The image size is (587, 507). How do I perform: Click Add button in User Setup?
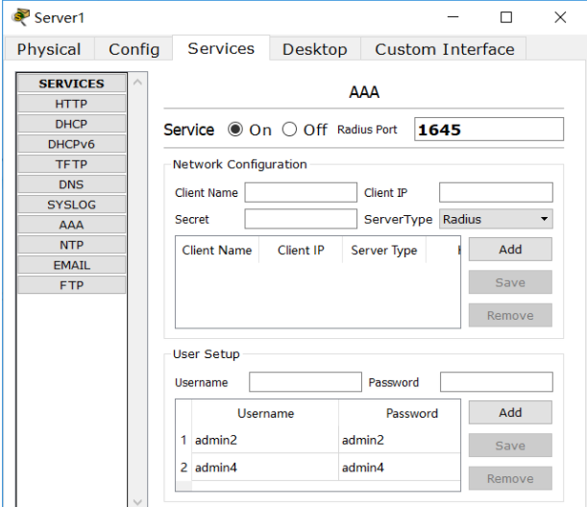pyautogui.click(x=510, y=413)
